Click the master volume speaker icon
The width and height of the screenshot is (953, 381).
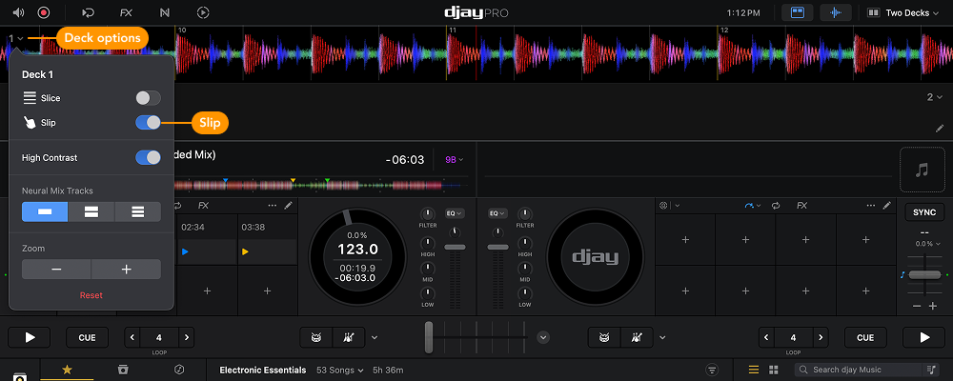[18, 12]
